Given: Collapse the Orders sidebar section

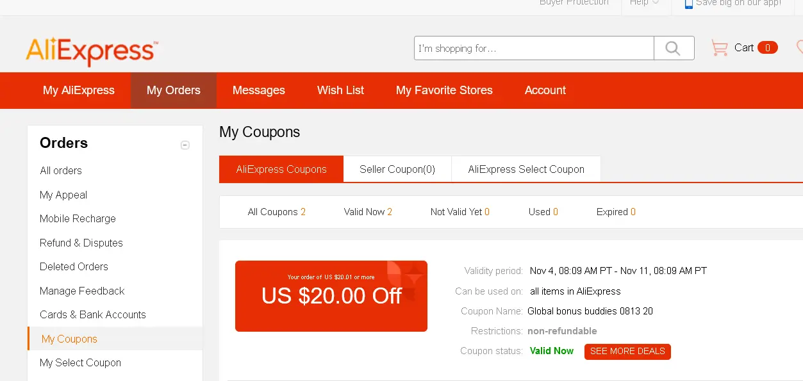Looking at the screenshot, I should coord(185,145).
